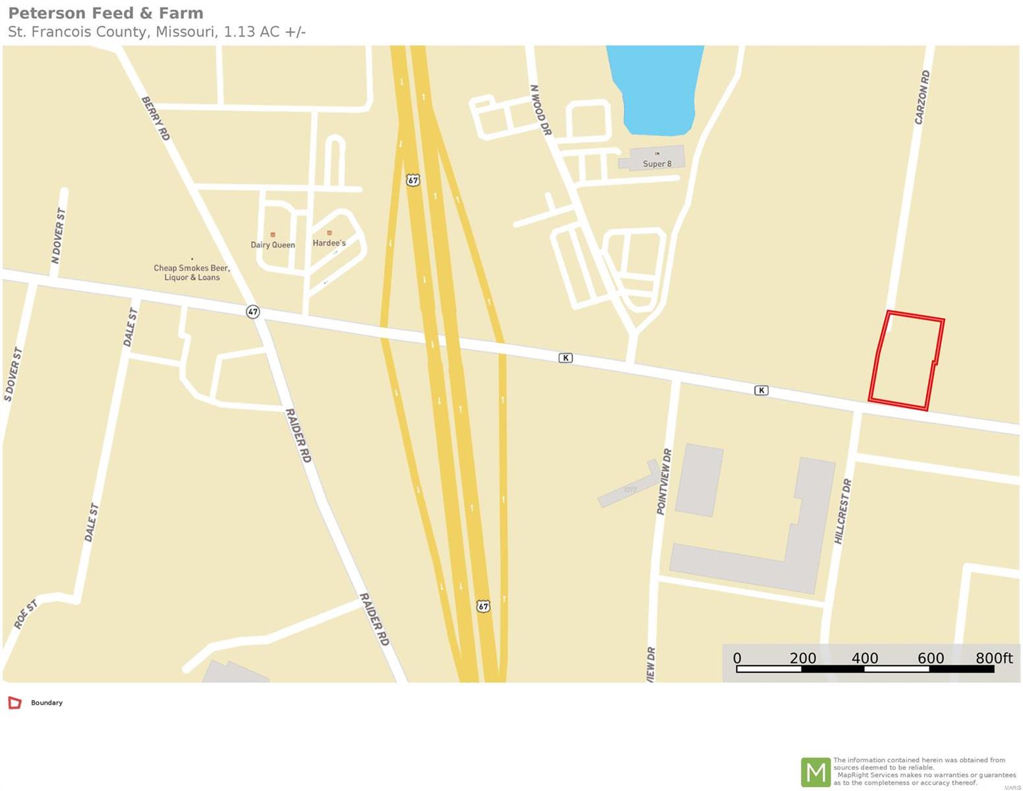Click the Route K badge near N Wood Dr
This screenshot has width=1023, height=791.
pyautogui.click(x=566, y=358)
